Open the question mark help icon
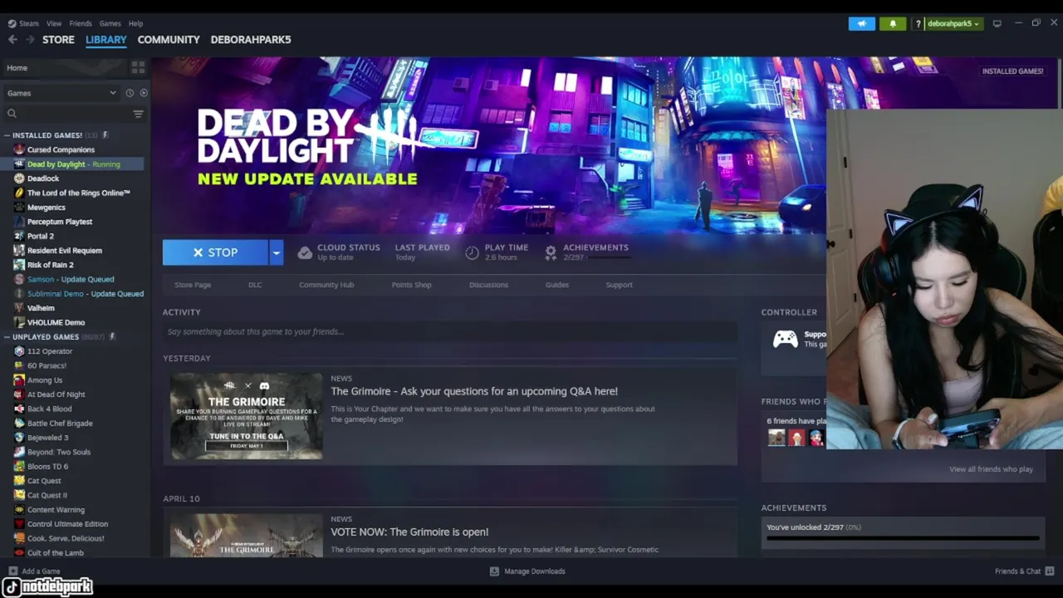 918,23
